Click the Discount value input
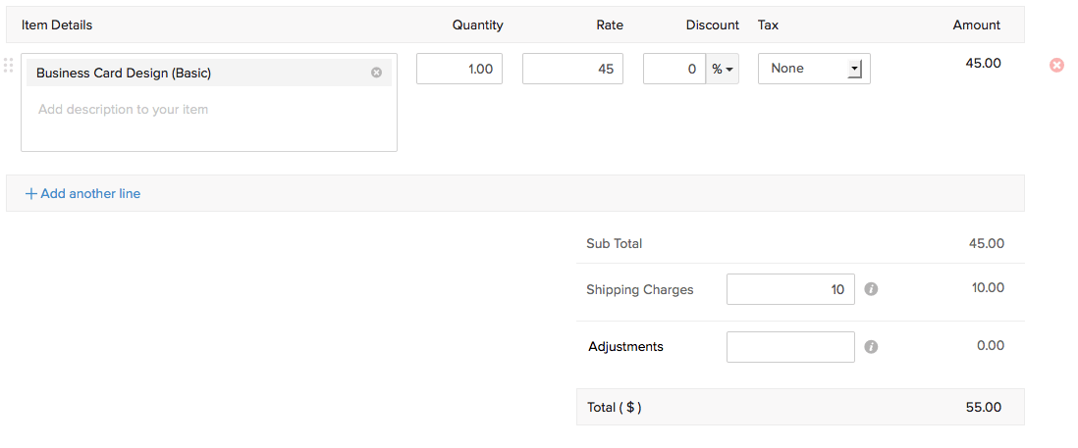The image size is (1078, 448). point(674,69)
